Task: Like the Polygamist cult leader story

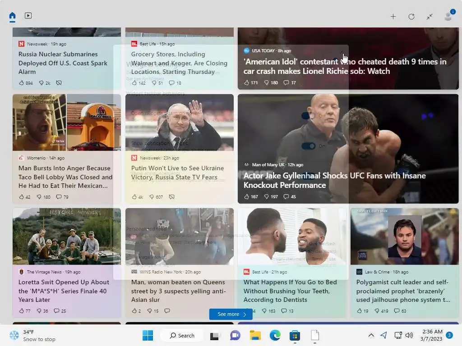Action: point(362,311)
